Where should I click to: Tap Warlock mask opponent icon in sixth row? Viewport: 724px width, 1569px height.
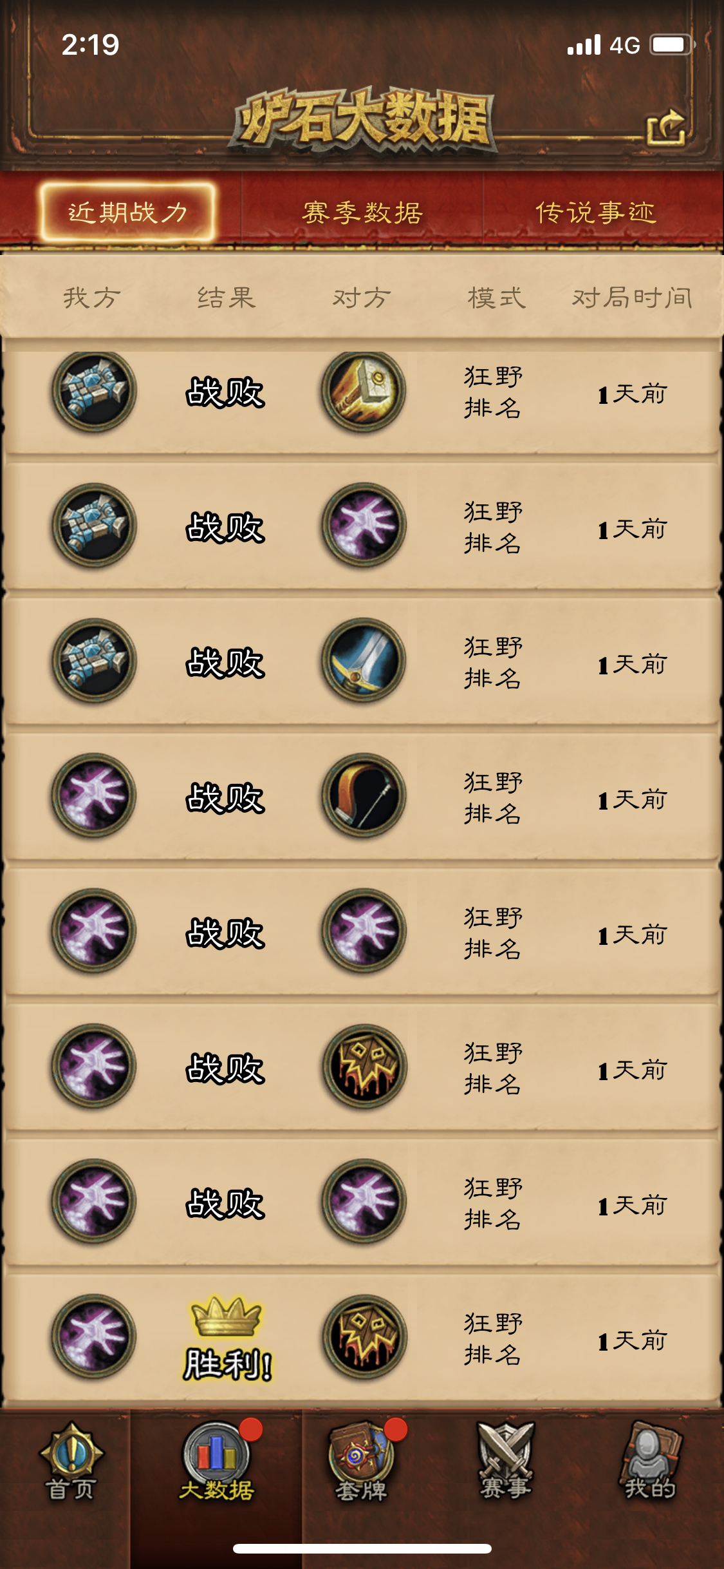(x=364, y=1066)
